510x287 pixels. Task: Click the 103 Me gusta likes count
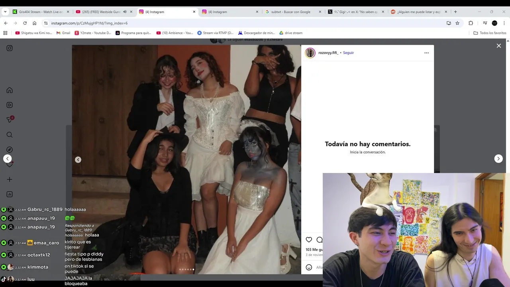[314, 250]
